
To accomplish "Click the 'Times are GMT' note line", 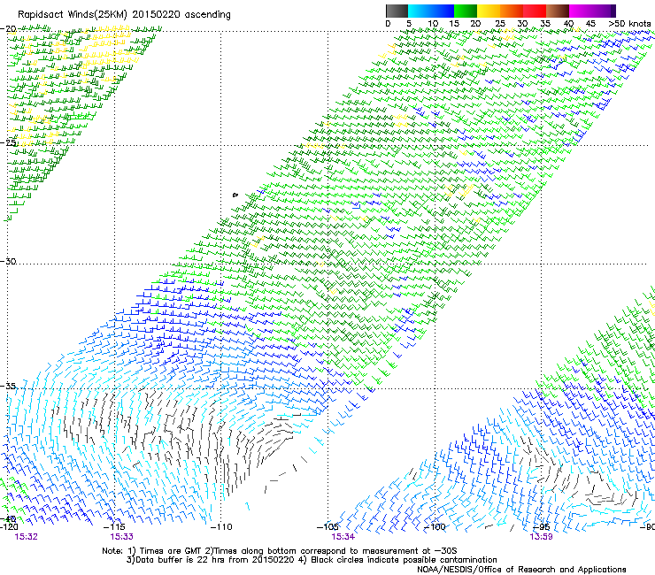I will (280, 551).
